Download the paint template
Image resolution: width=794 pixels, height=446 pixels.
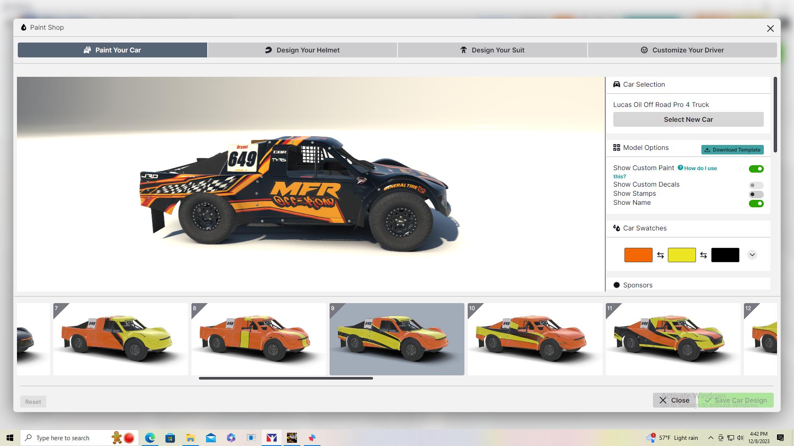point(732,149)
